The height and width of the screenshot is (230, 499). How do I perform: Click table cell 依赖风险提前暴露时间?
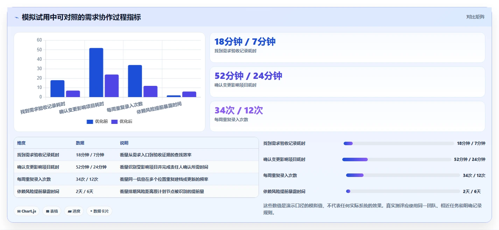[x=38, y=192]
